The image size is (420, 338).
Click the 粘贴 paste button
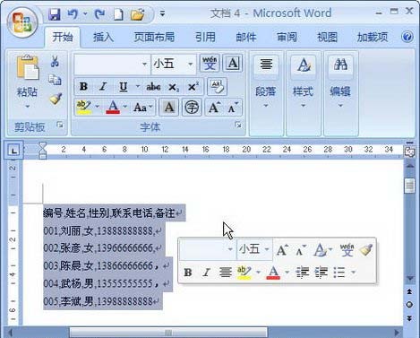pyautogui.click(x=27, y=82)
